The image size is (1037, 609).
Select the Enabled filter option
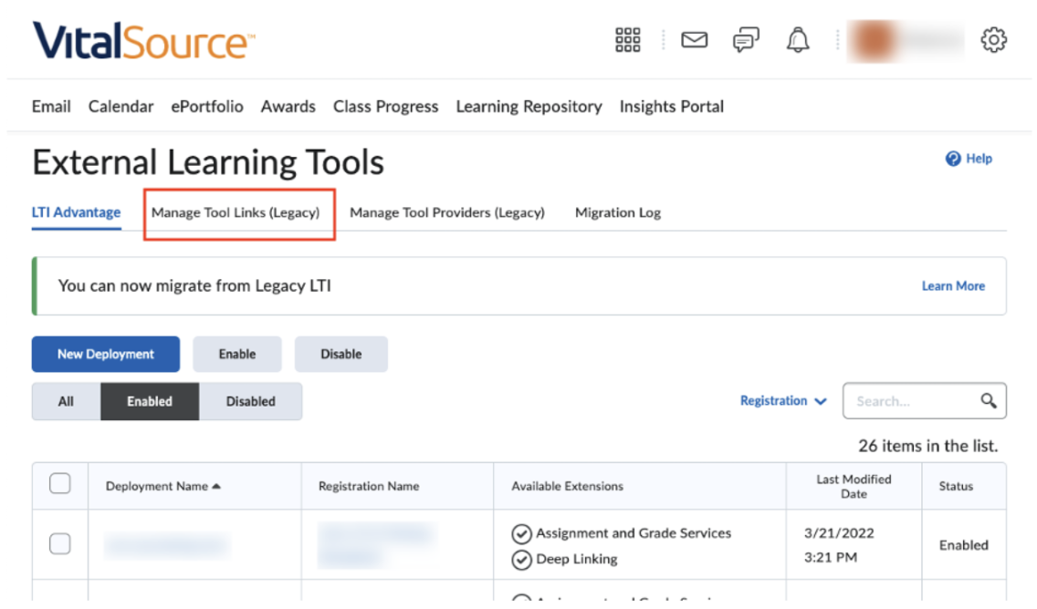coord(149,401)
